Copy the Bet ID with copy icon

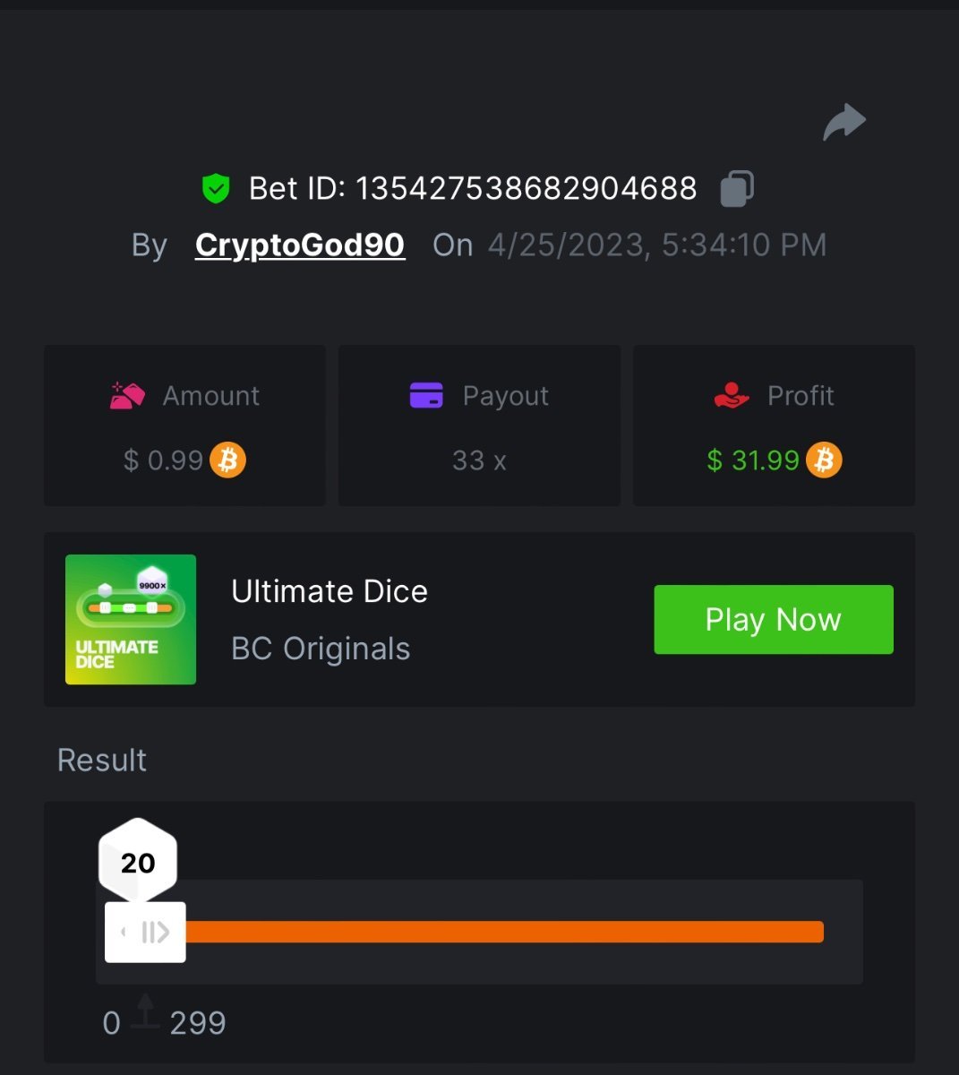coord(737,188)
